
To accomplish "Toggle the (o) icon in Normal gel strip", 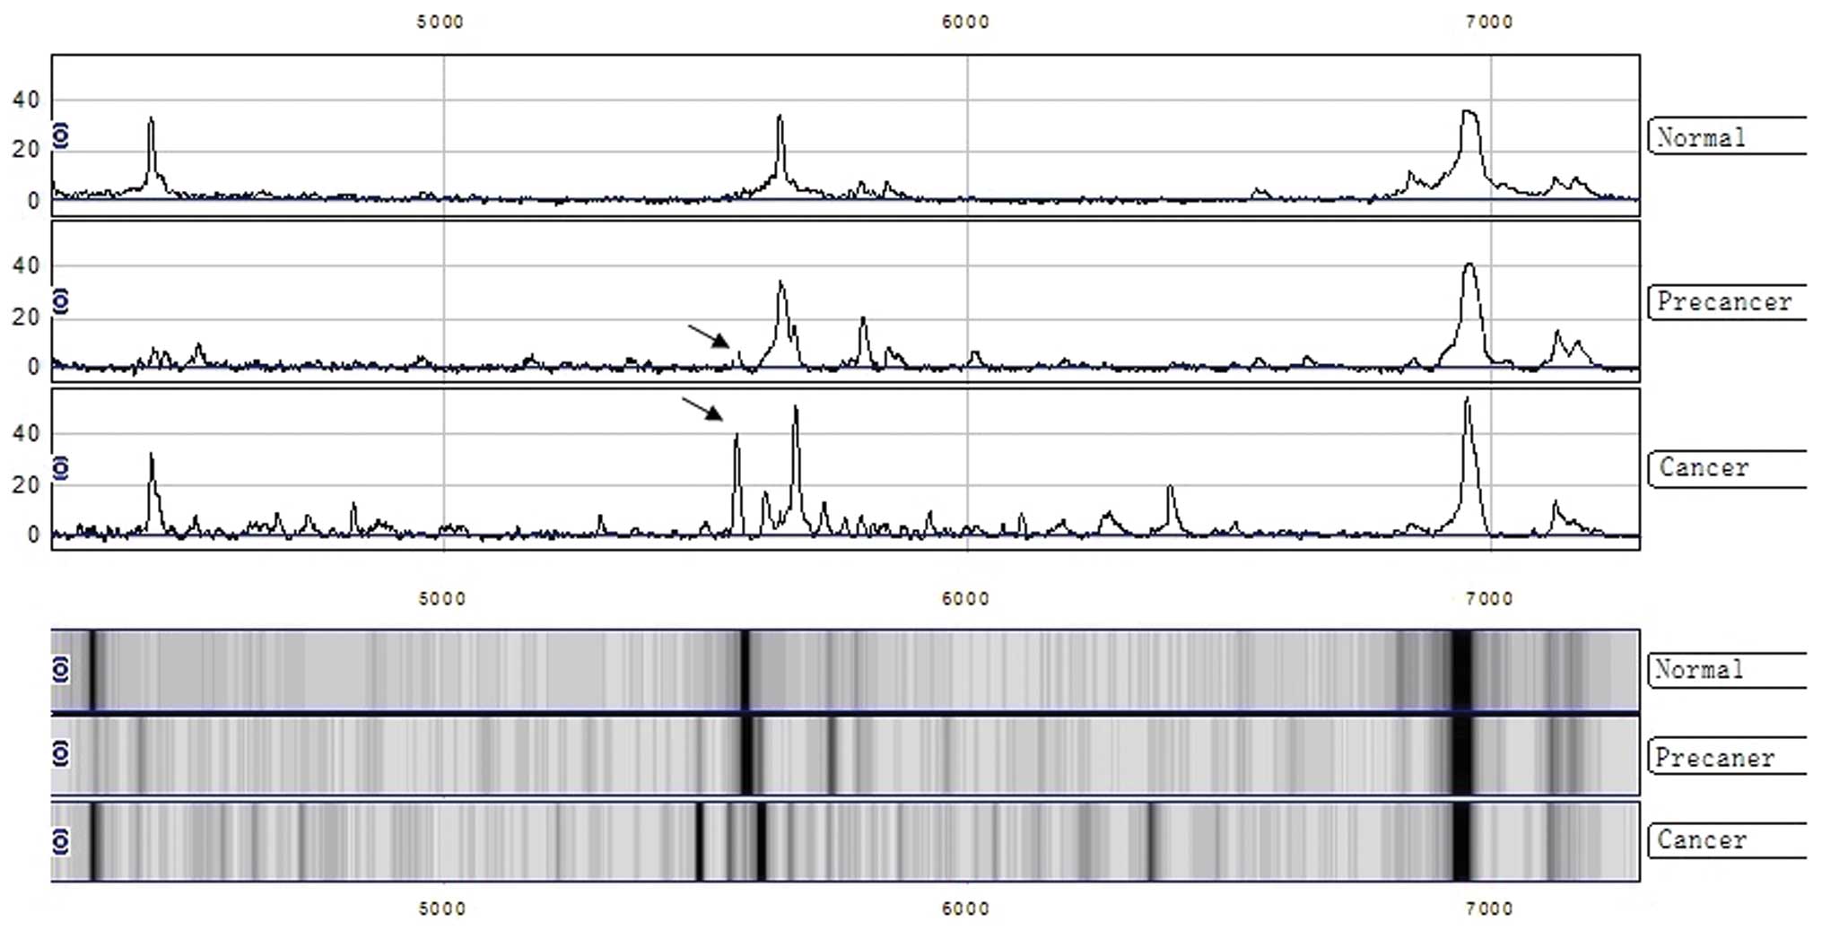I will [61, 669].
